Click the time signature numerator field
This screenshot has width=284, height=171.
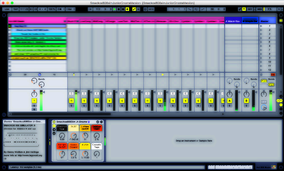coord(40,9)
